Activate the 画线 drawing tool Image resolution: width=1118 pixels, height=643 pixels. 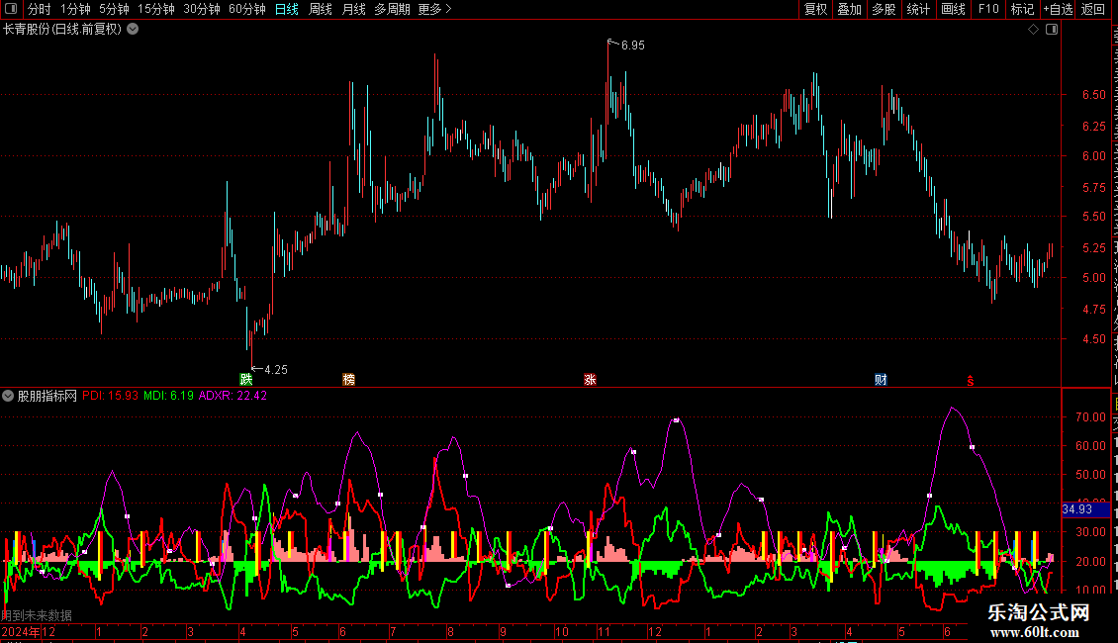point(954,9)
